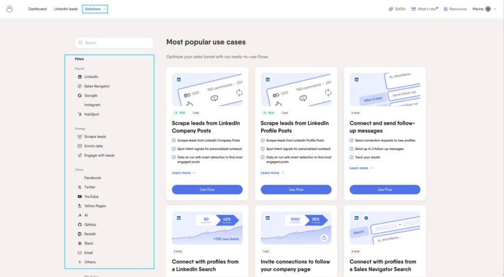Filter by Scrape leads strategy
Screen dimensions: 504x277
point(94,137)
